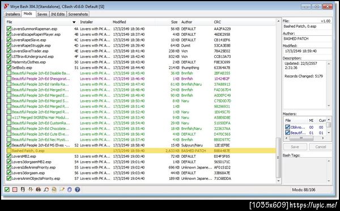Click the tan construction set icon in status bar
The height and width of the screenshot is (211, 340).
pyautogui.click(x=54, y=189)
